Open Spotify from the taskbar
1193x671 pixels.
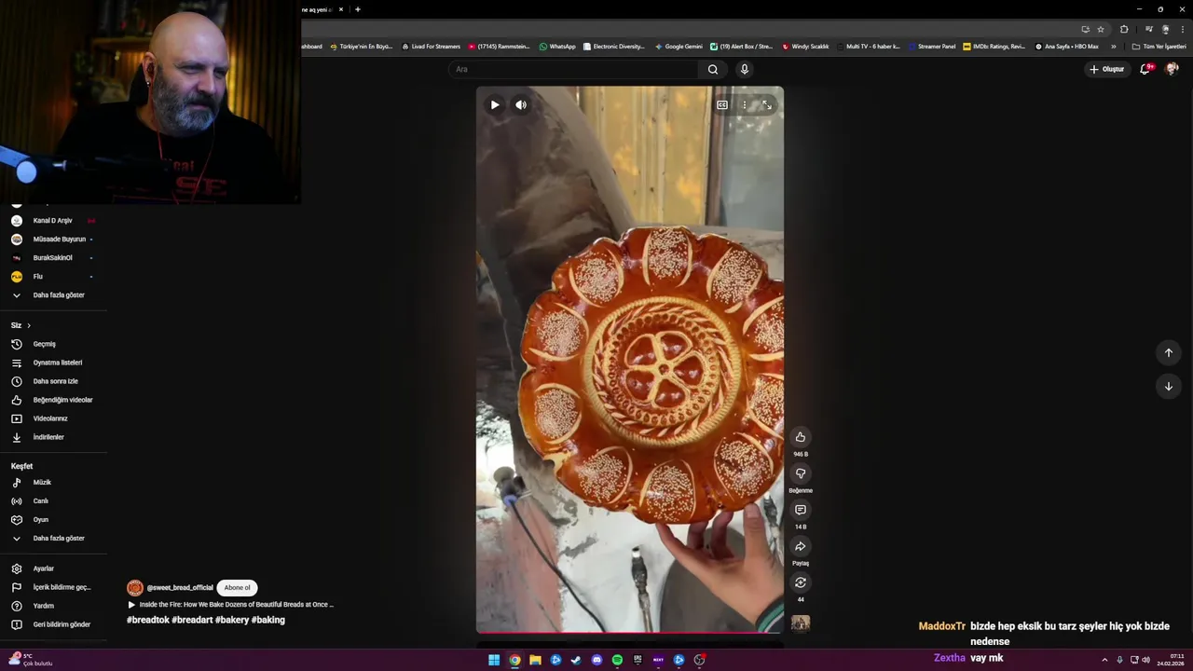[x=617, y=660]
